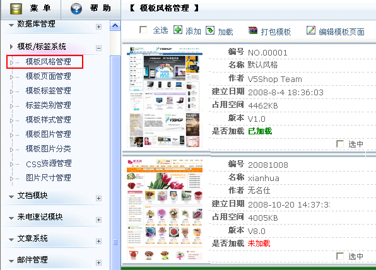Open 模板标签管理 in sidebar tree
The width and height of the screenshot is (376, 270).
coord(48,91)
